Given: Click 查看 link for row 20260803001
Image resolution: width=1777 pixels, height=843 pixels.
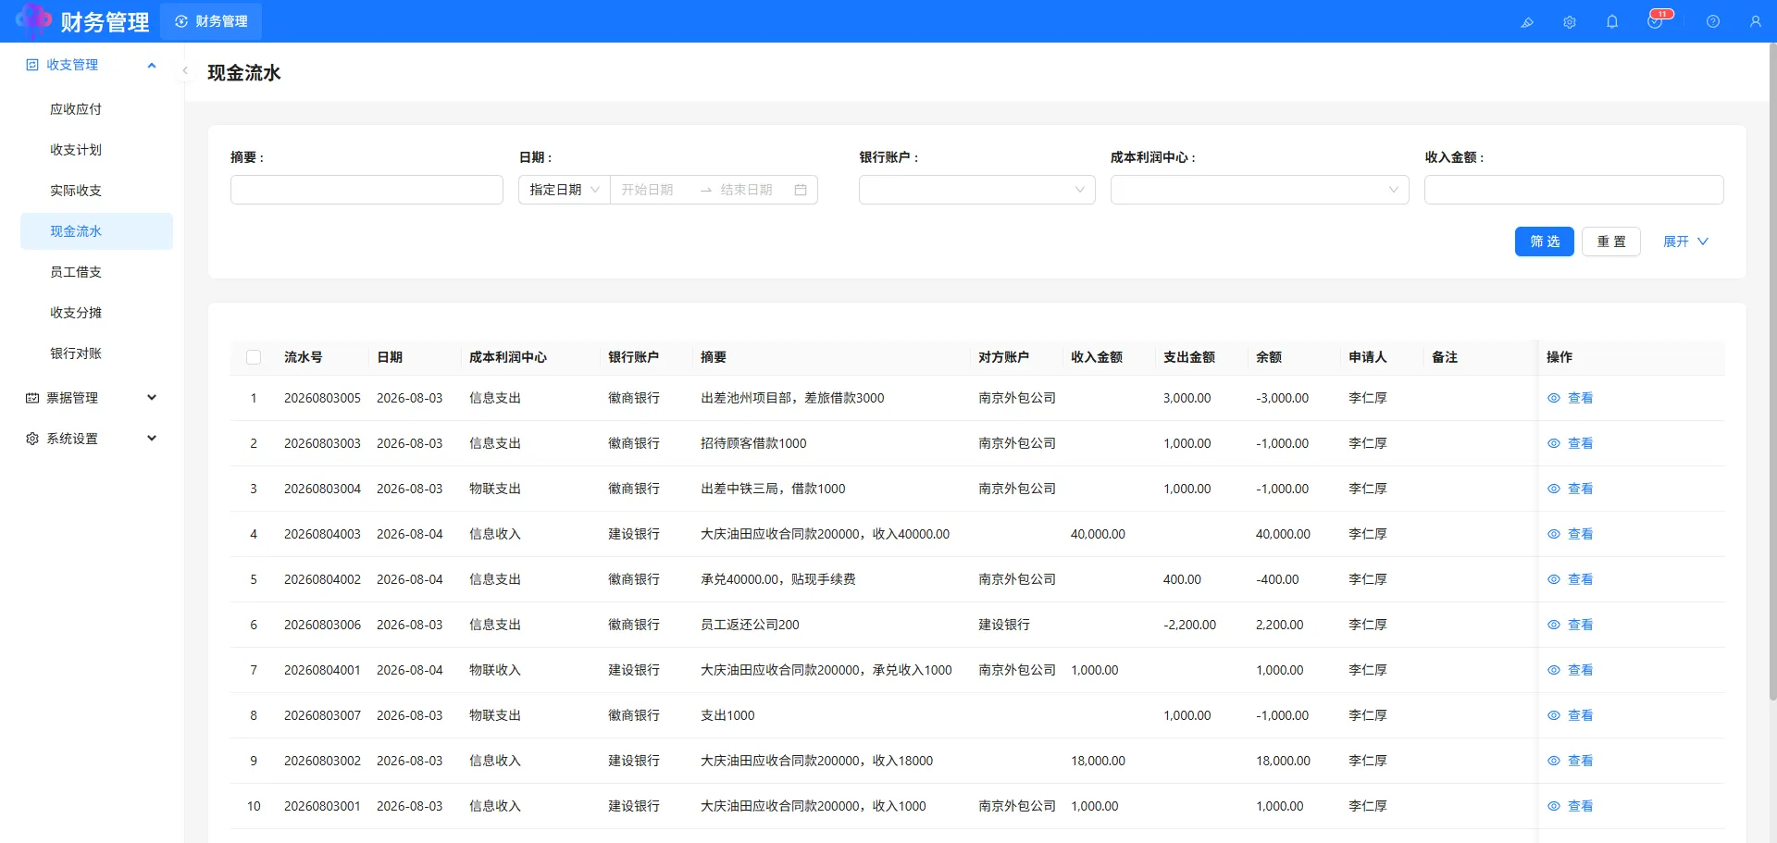Looking at the screenshot, I should pos(1580,806).
